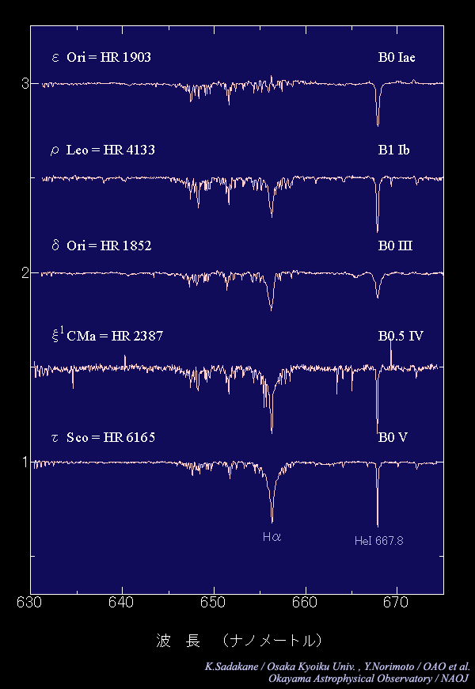The image size is (475, 689).
Task: Click the B0 V spectral type label
Action: pos(393,438)
